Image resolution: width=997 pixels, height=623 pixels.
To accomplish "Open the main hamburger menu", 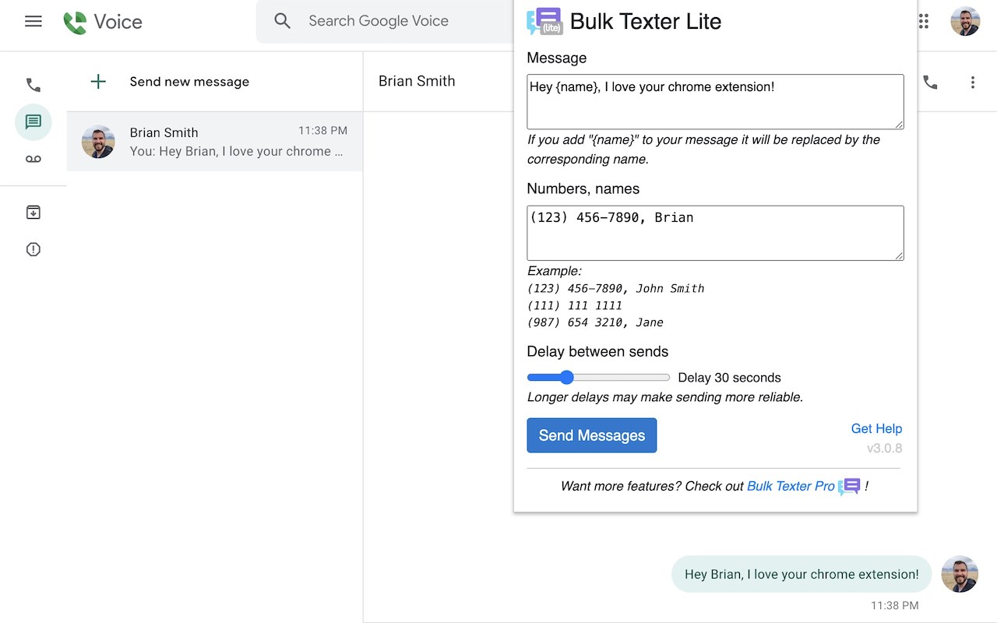I will [x=33, y=21].
